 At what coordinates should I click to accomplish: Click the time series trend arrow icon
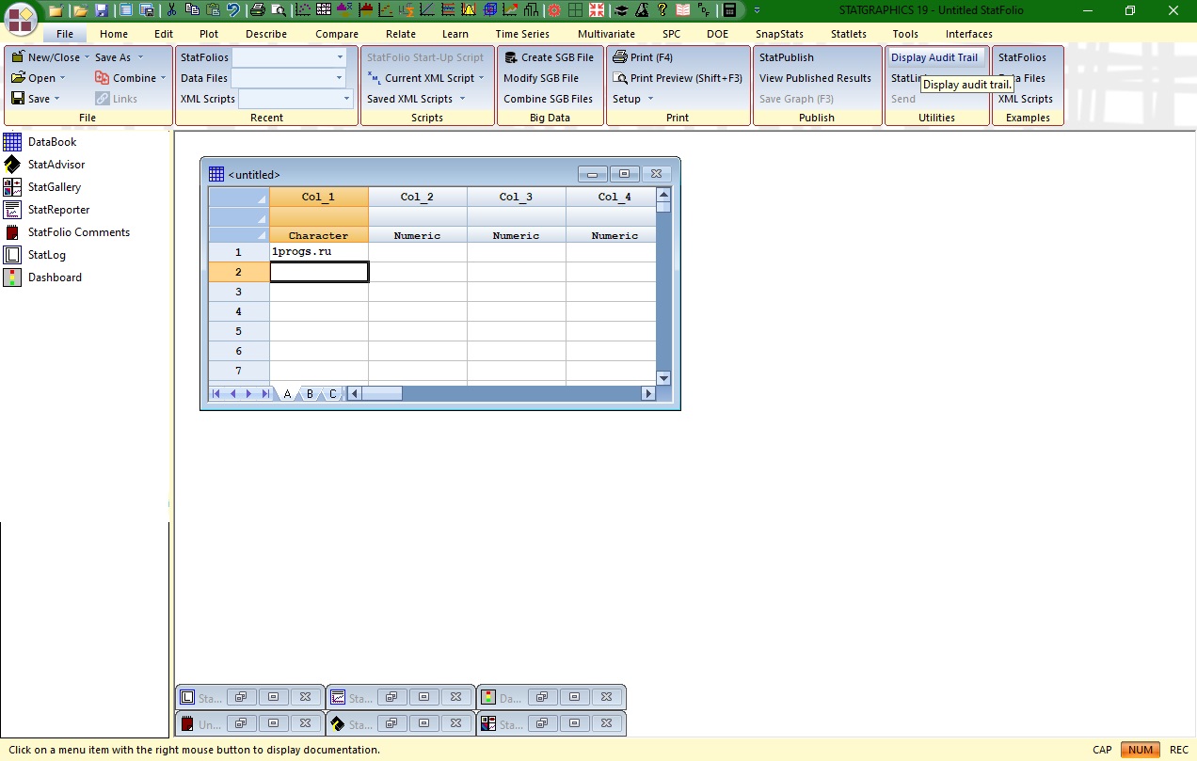coord(511,10)
